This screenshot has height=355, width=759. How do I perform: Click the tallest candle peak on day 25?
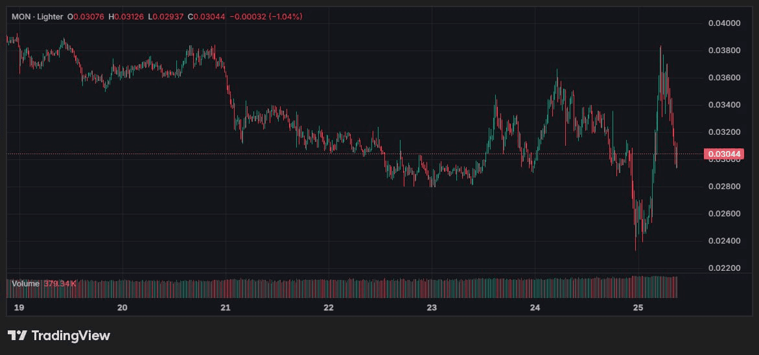pos(660,49)
